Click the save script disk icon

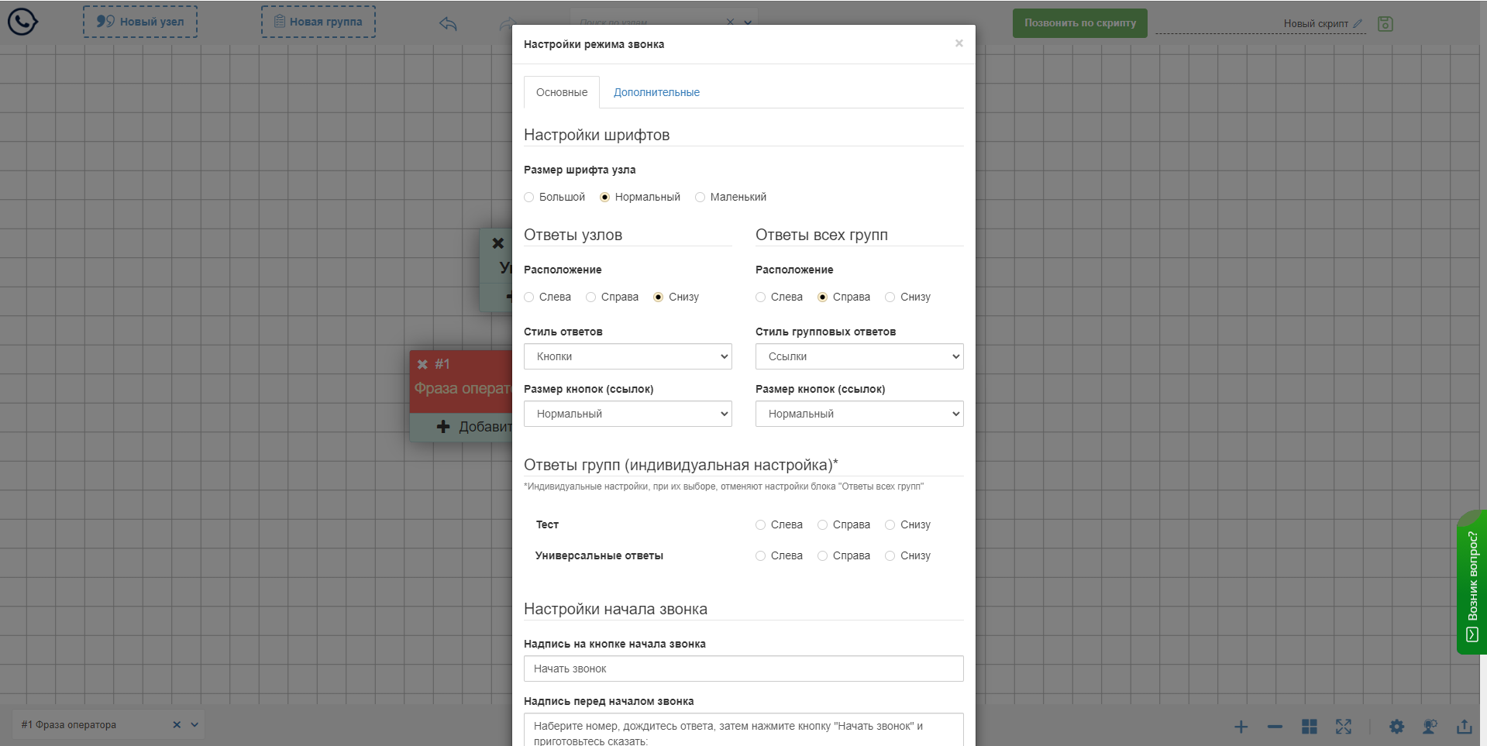click(1385, 24)
